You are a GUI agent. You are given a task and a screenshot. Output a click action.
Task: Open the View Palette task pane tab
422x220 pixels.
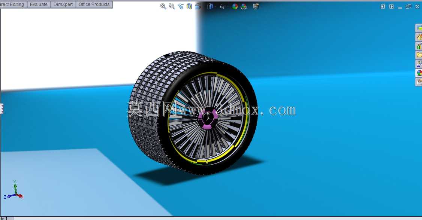click(x=419, y=64)
